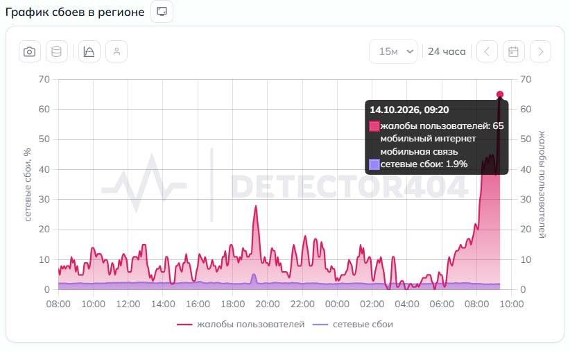Click tooltip text мобильный интернет

pyautogui.click(x=428, y=139)
